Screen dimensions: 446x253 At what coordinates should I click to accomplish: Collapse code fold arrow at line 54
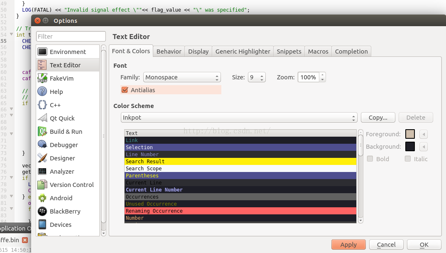pyautogui.click(x=11, y=34)
